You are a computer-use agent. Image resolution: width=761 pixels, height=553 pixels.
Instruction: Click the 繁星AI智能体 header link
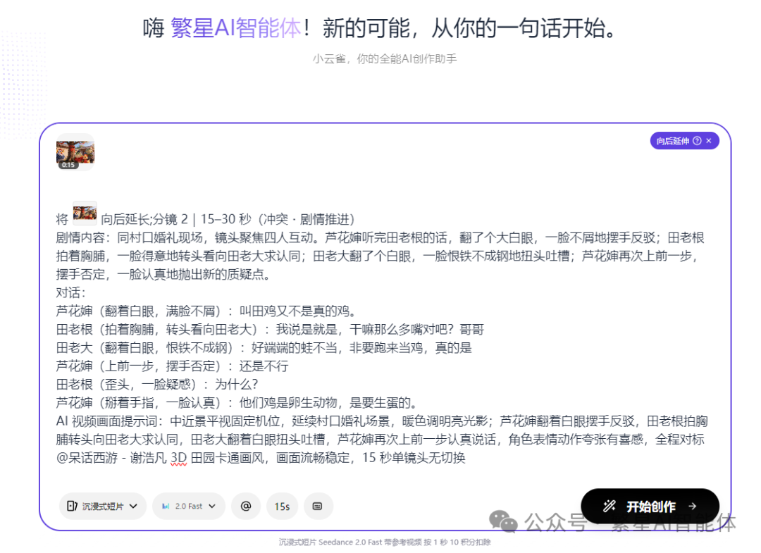235,28
